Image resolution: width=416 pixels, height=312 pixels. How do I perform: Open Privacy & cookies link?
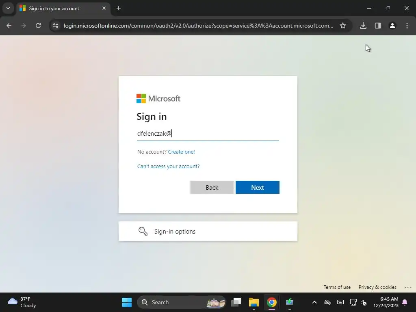pos(377,287)
